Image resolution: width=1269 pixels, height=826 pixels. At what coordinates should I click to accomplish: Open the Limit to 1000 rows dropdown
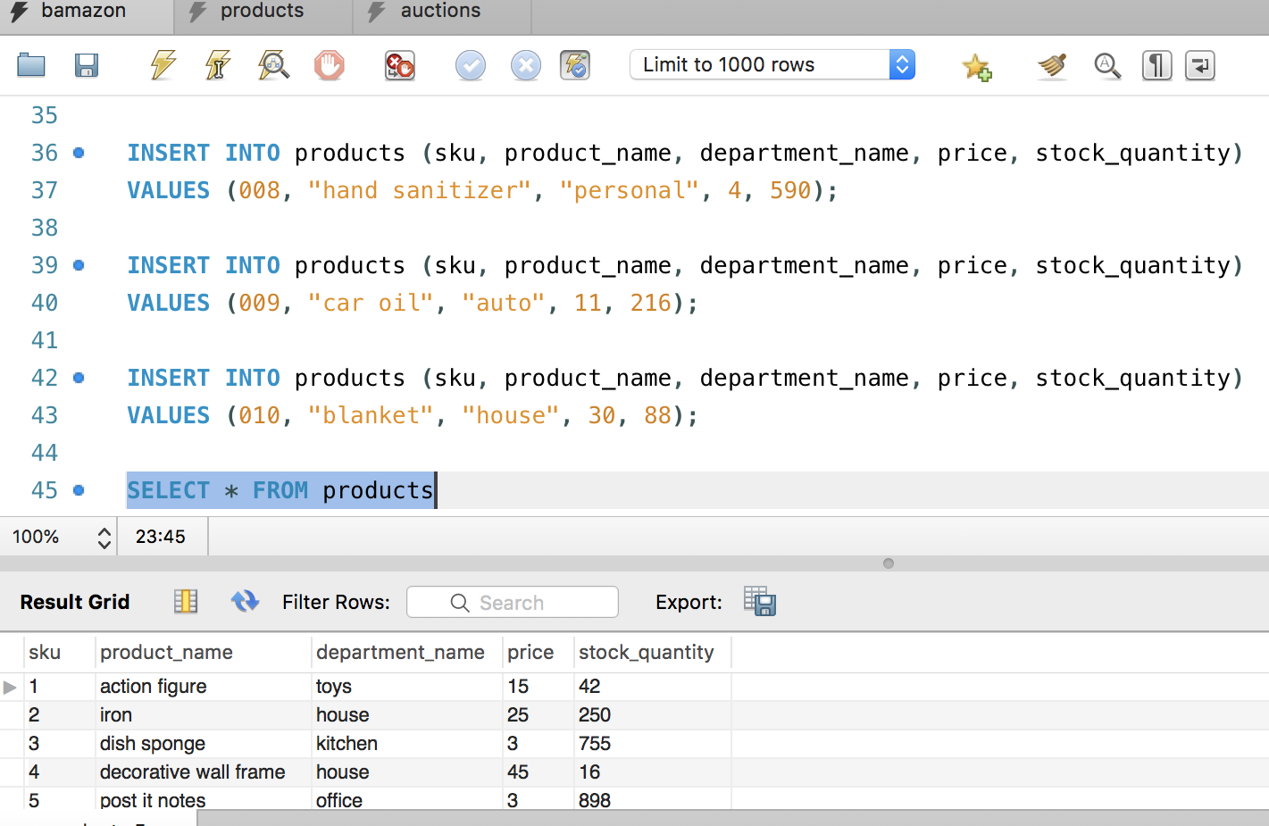(x=772, y=65)
